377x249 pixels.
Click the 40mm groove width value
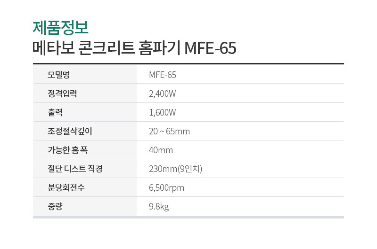(x=161, y=150)
